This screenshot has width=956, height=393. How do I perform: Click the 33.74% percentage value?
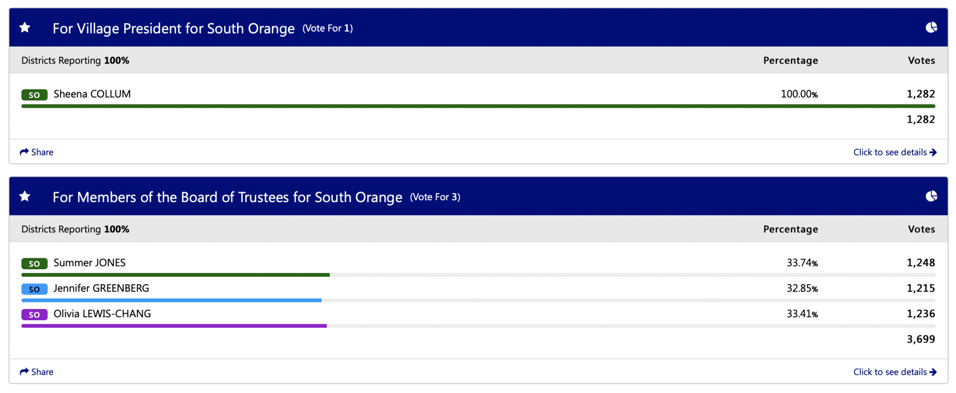point(802,263)
